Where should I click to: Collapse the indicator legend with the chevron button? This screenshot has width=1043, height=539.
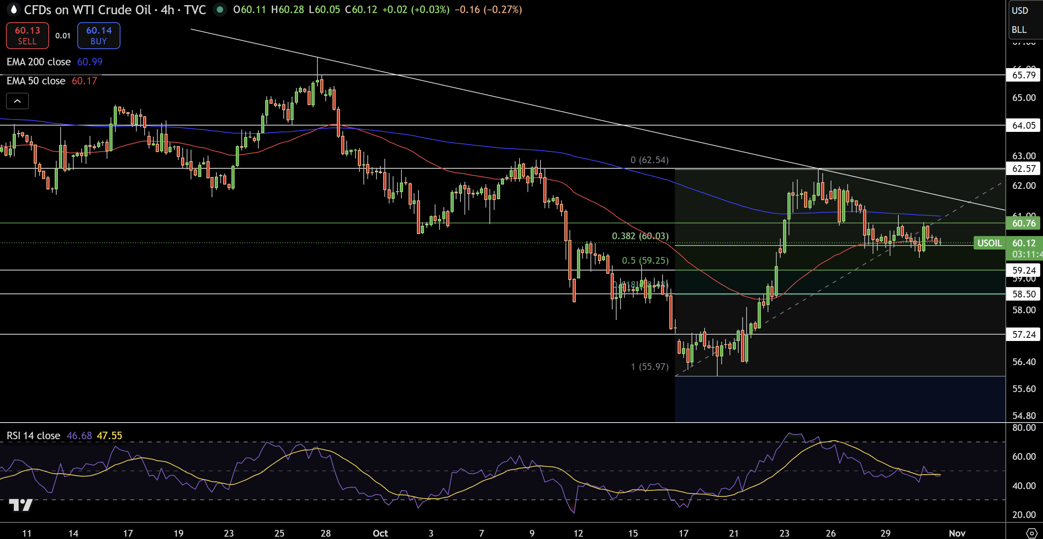[17, 101]
